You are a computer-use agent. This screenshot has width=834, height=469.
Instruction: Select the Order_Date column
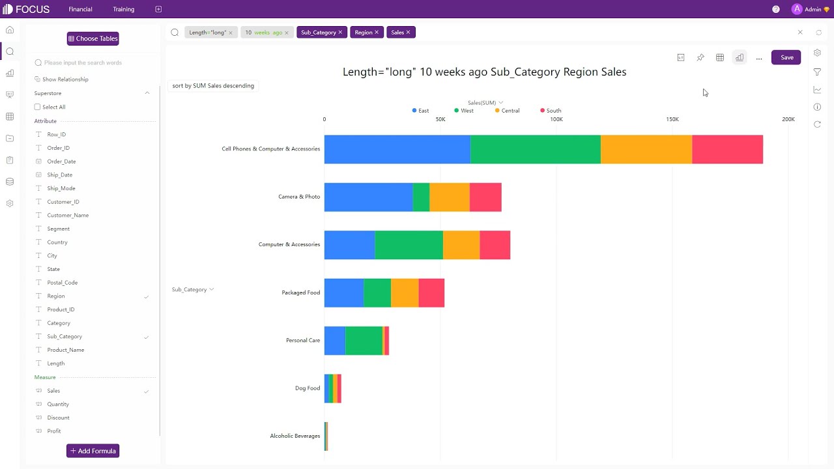pyautogui.click(x=62, y=162)
